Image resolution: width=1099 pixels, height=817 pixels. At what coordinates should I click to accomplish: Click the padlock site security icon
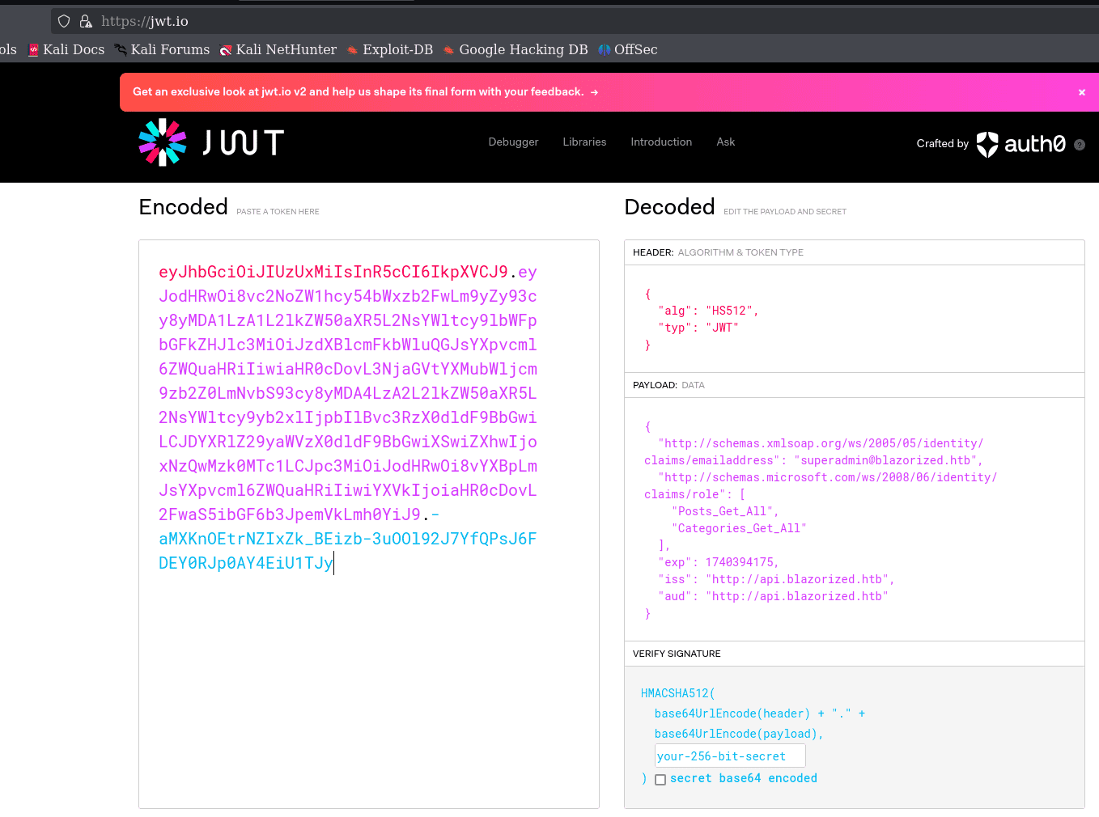coord(86,21)
